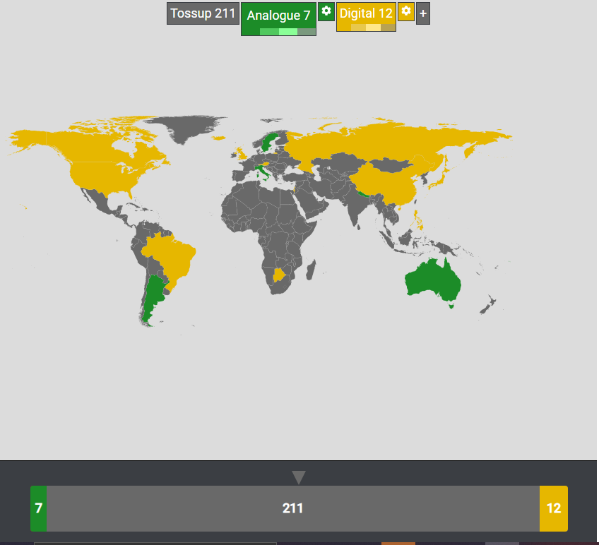This screenshot has width=599, height=545.
Task: Click green Italy on the map
Action: [x=263, y=172]
